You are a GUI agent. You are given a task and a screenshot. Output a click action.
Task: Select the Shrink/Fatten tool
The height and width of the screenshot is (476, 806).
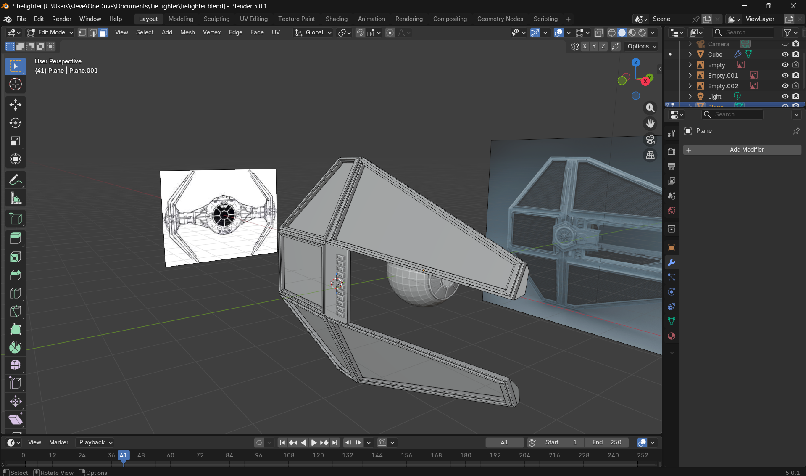click(x=16, y=401)
